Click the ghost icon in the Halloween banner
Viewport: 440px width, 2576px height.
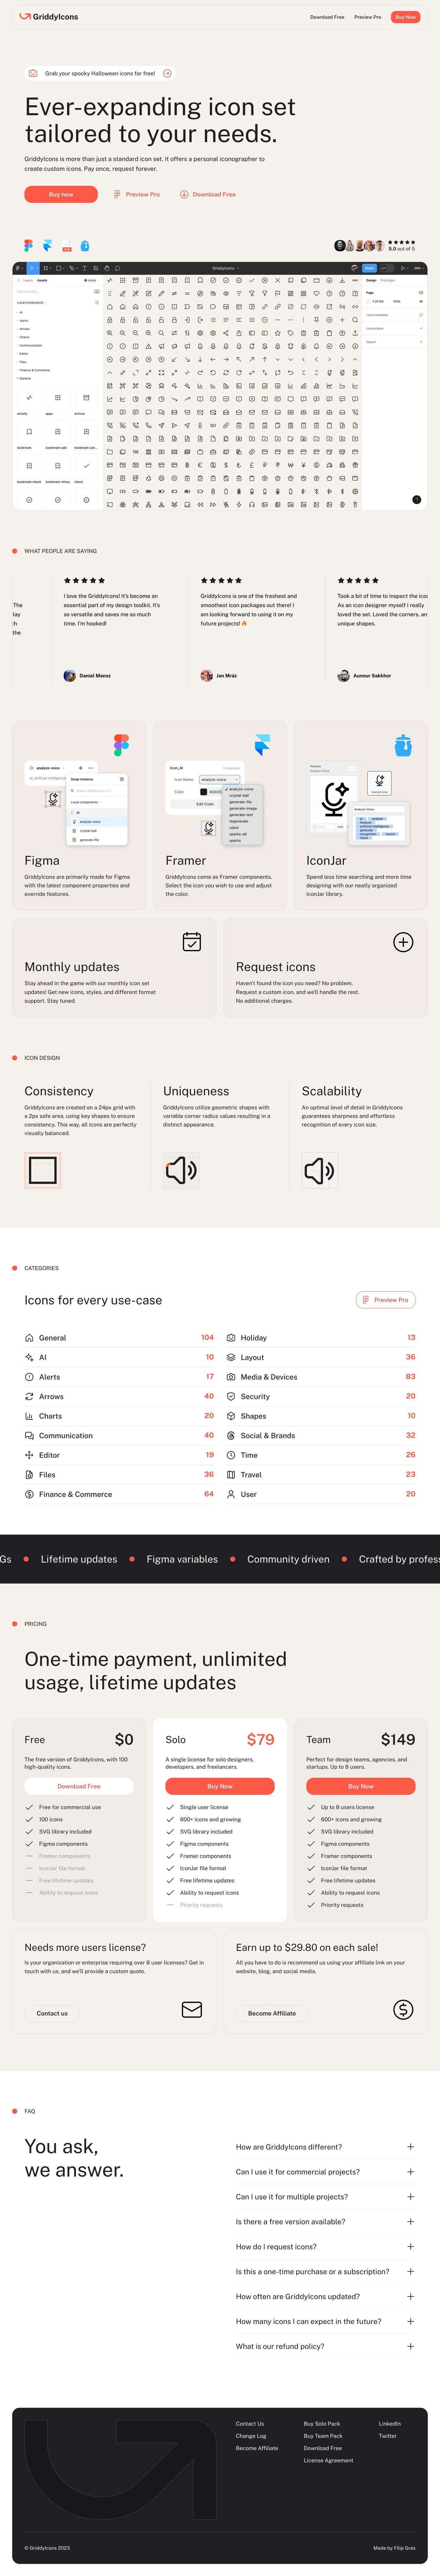pyautogui.click(x=33, y=73)
